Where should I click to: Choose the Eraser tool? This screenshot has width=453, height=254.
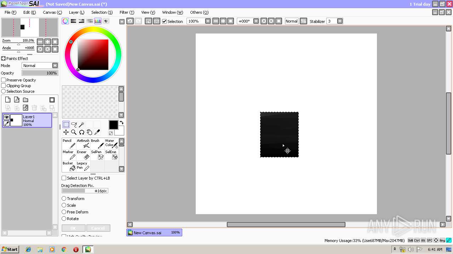tap(83, 155)
